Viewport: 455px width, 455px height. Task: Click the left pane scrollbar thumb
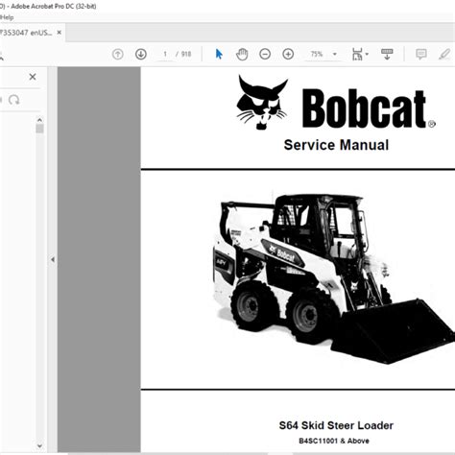39,129
